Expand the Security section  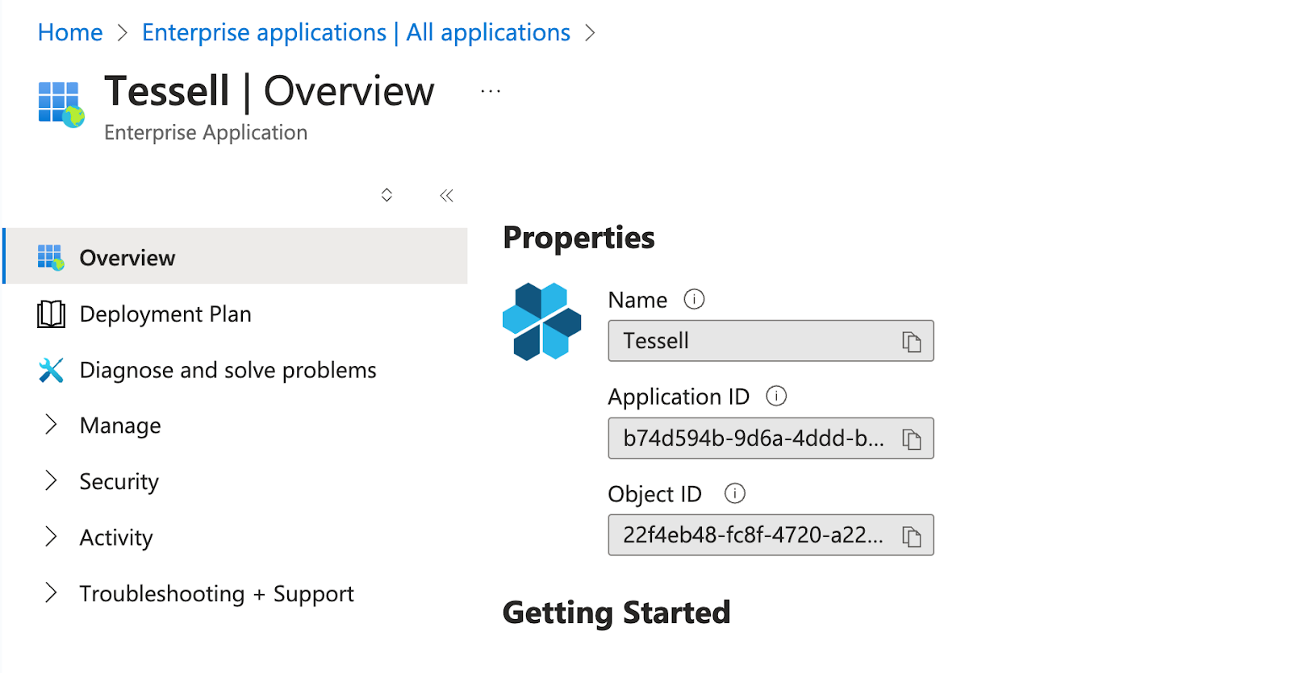click(x=119, y=482)
